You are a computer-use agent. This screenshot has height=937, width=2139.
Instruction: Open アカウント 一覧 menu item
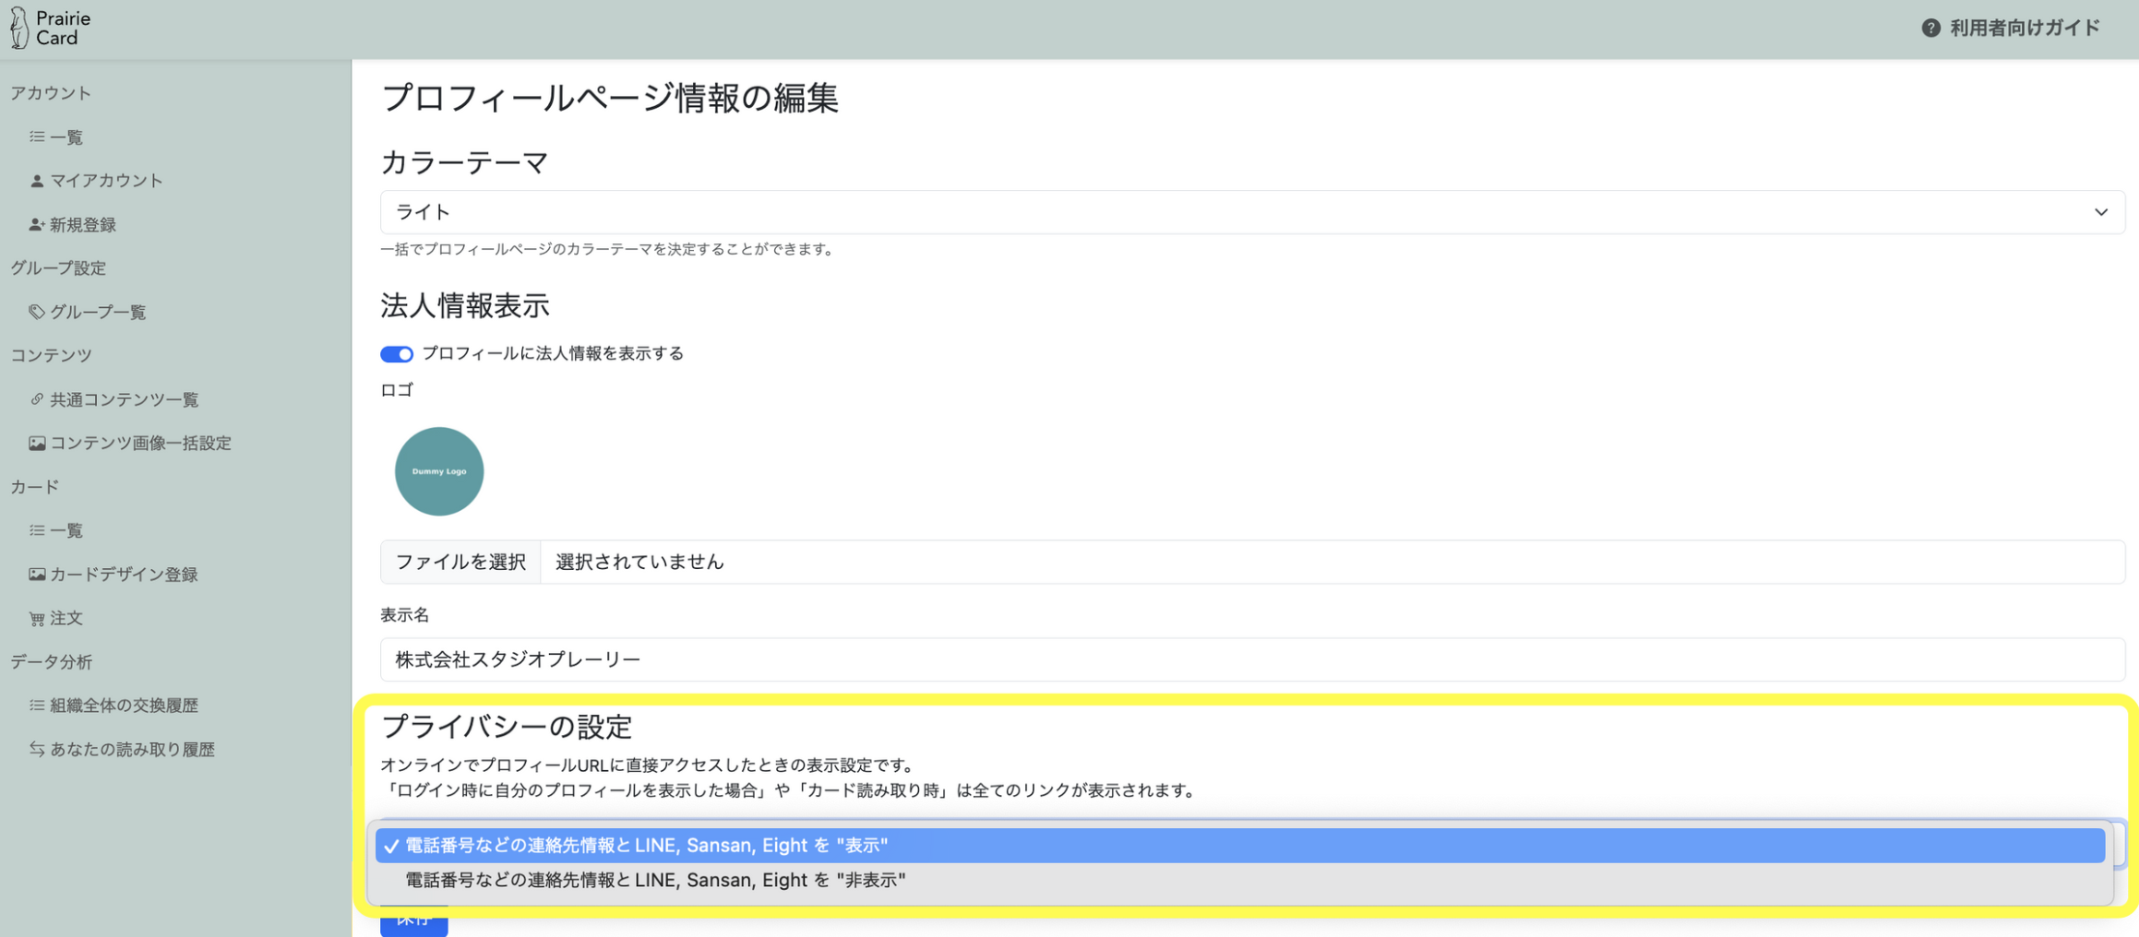pos(66,136)
